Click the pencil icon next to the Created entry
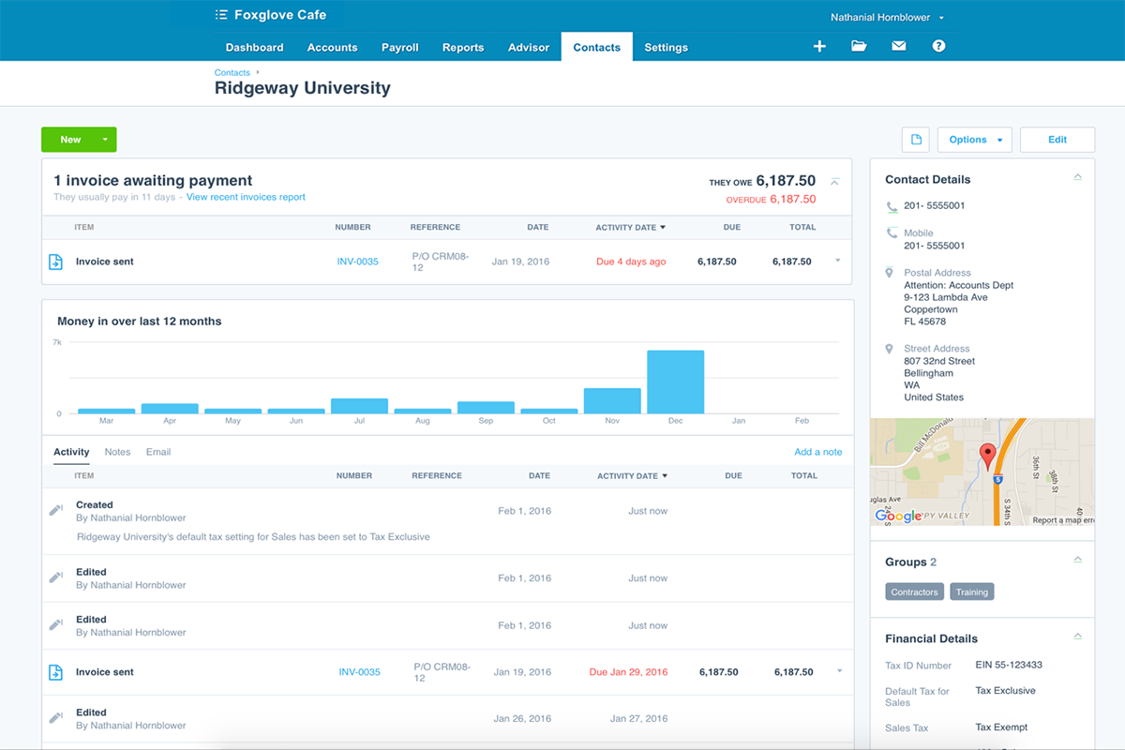 [x=56, y=509]
